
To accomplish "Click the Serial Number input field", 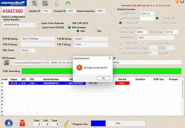I will click(x=19, y=25).
